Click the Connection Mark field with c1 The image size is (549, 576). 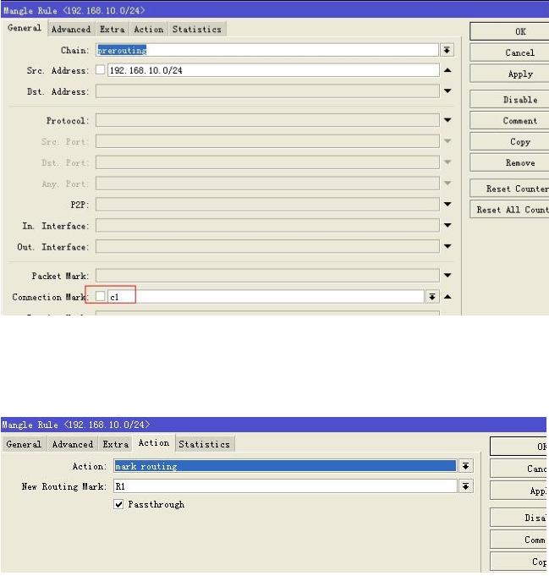tap(266, 296)
